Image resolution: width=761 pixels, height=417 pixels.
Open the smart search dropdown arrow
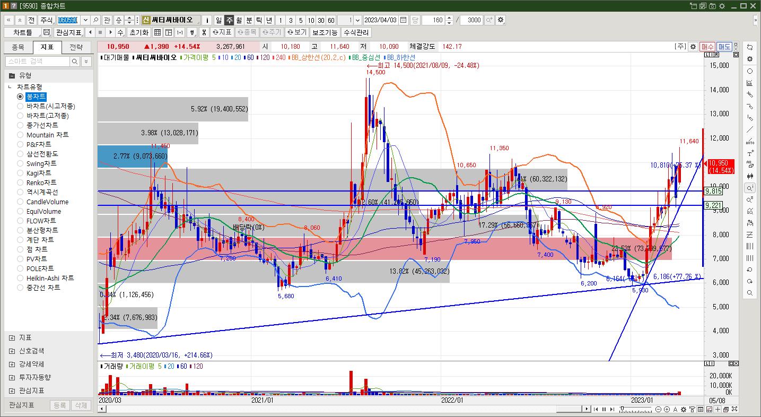(x=87, y=62)
